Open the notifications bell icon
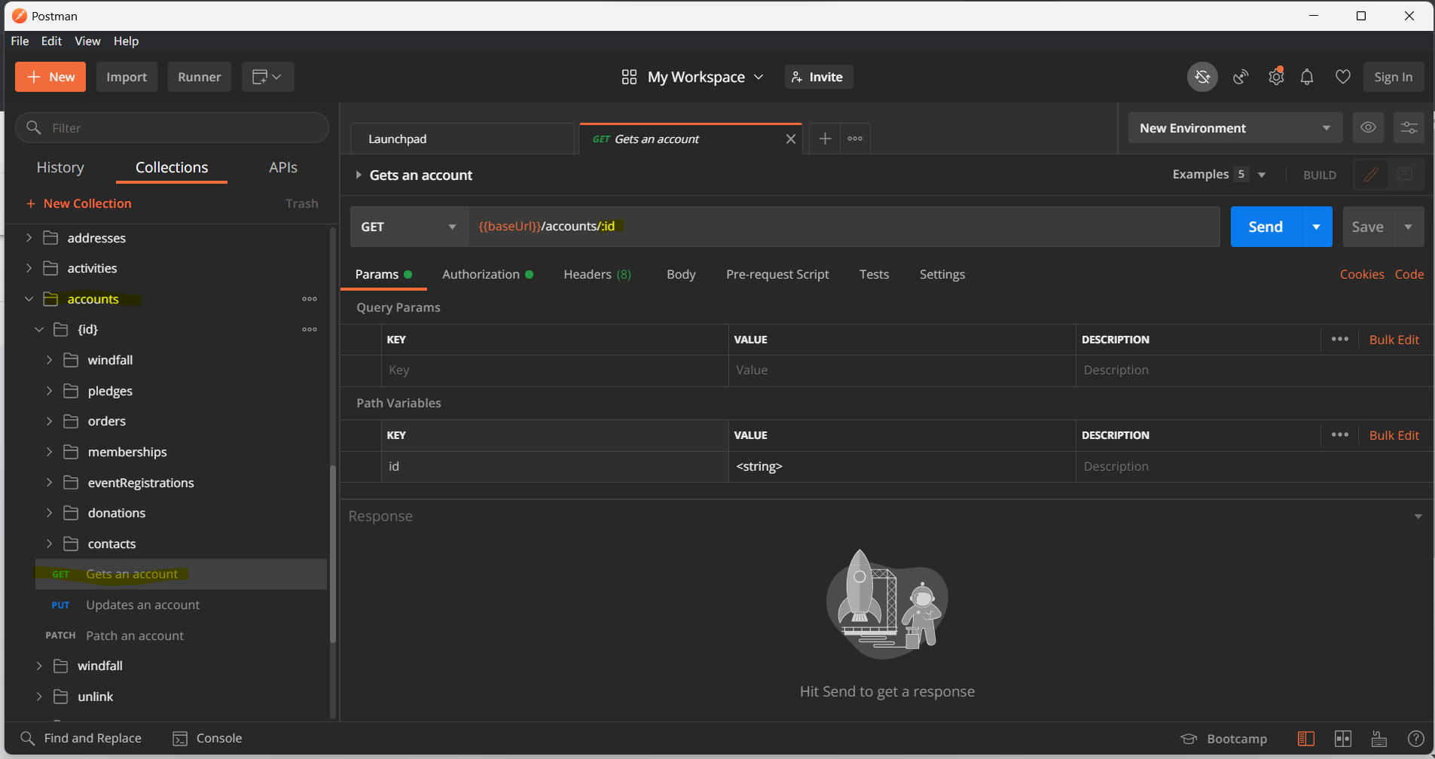 (x=1307, y=77)
